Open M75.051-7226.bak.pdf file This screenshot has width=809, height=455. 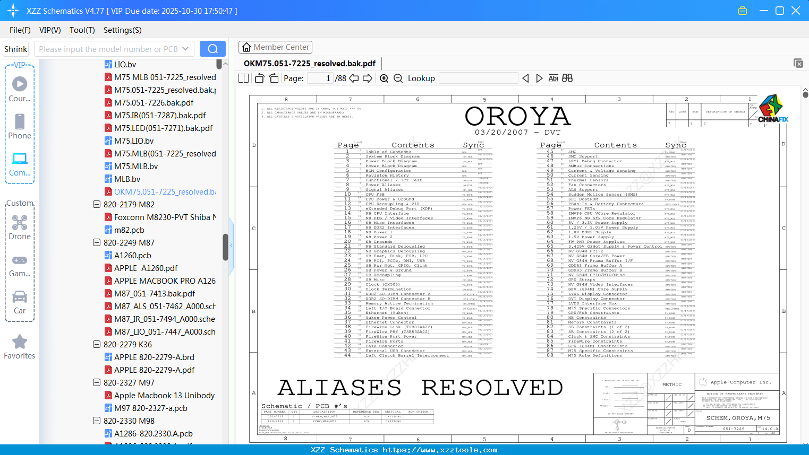coord(154,103)
